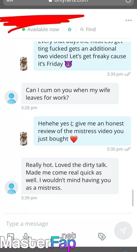
Task: Click read-receipt checkmarks next to 3:39 pm
Action: 127,74
